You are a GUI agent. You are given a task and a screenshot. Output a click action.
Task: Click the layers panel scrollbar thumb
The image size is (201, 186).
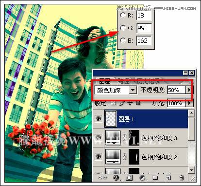click(x=191, y=129)
